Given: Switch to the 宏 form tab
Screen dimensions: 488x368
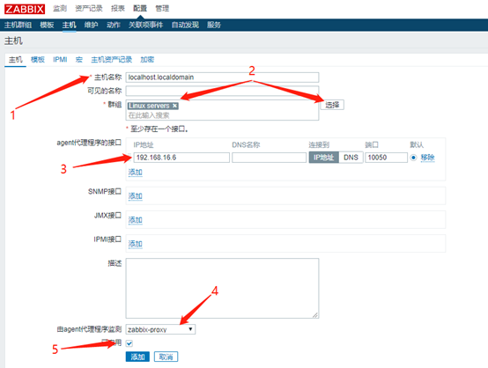Looking at the screenshot, I should pyautogui.click(x=79, y=59).
